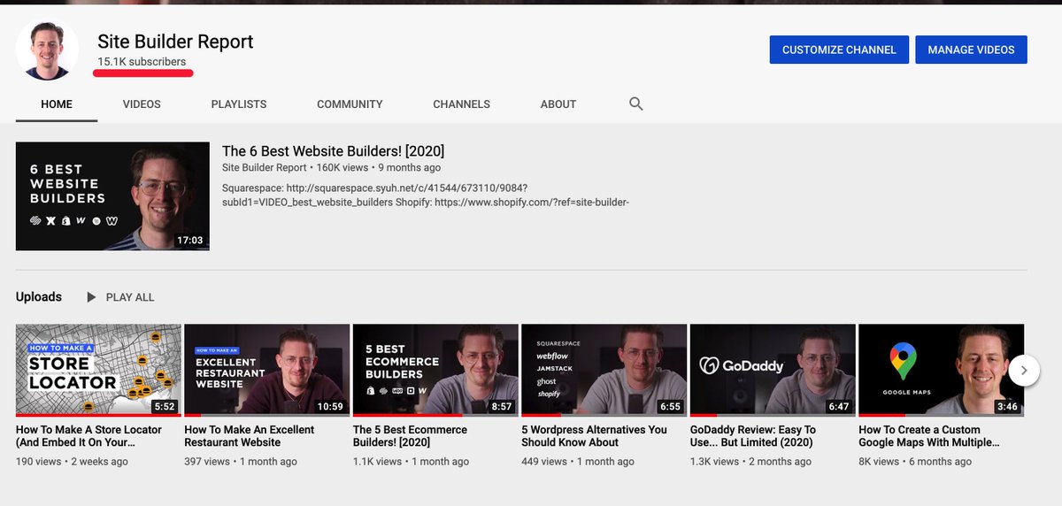Screen dimensions: 1062x506
Task: Switch to the VIDEOS tab
Action: (142, 103)
